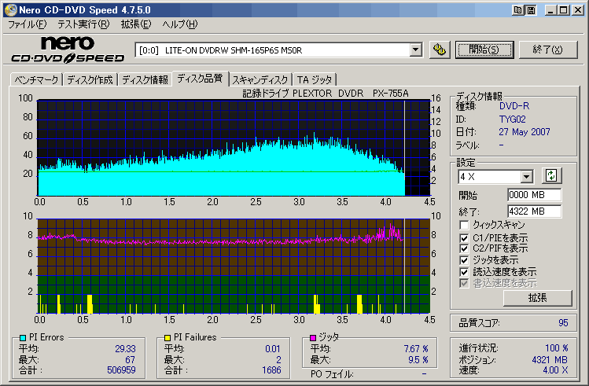Click the drive options icon next to drive selector
Viewport: 589px width, 386px height.
pos(440,50)
